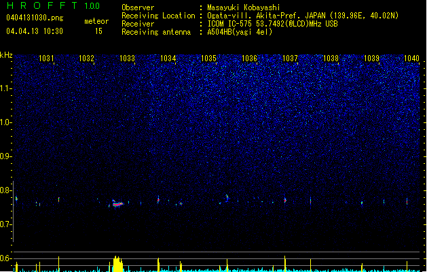The height and width of the screenshot is (272, 427).
Task: Click the 0.6 kHz frequency label
Action: coord(5,258)
